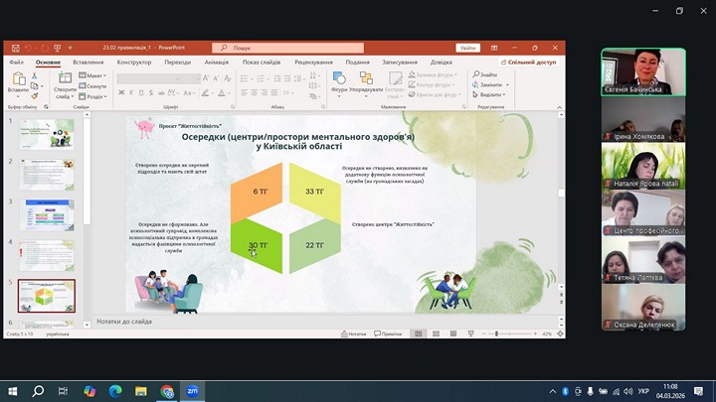
Task: Toggle the Нотатки notes pane
Action: coord(354,334)
